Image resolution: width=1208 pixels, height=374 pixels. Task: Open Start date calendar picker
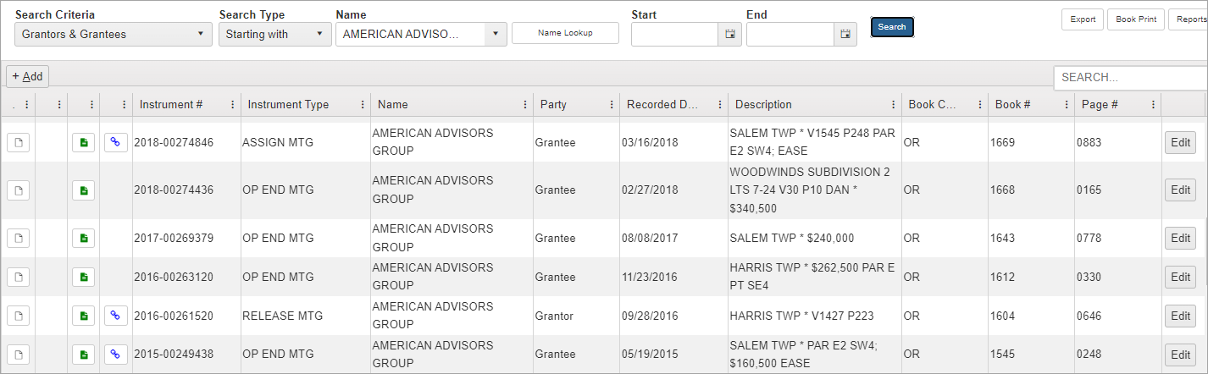[x=729, y=34]
